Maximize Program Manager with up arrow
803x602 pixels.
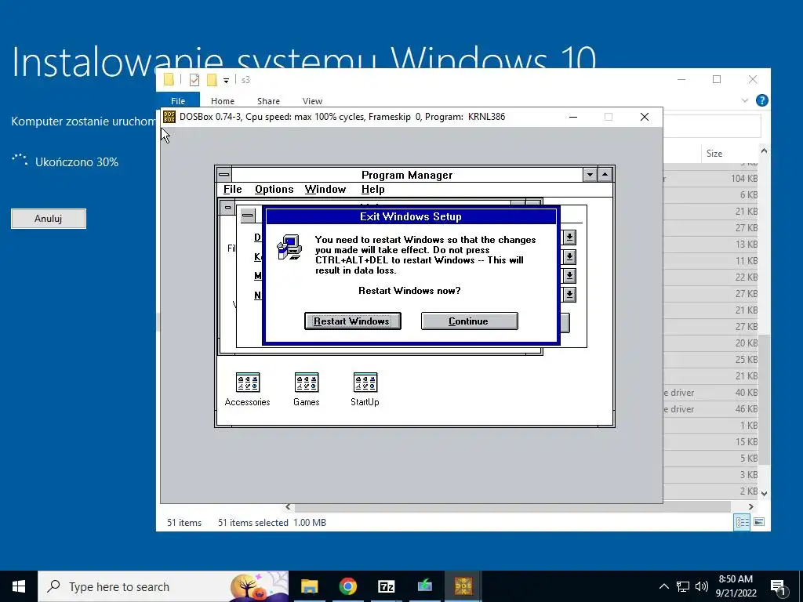coord(605,175)
